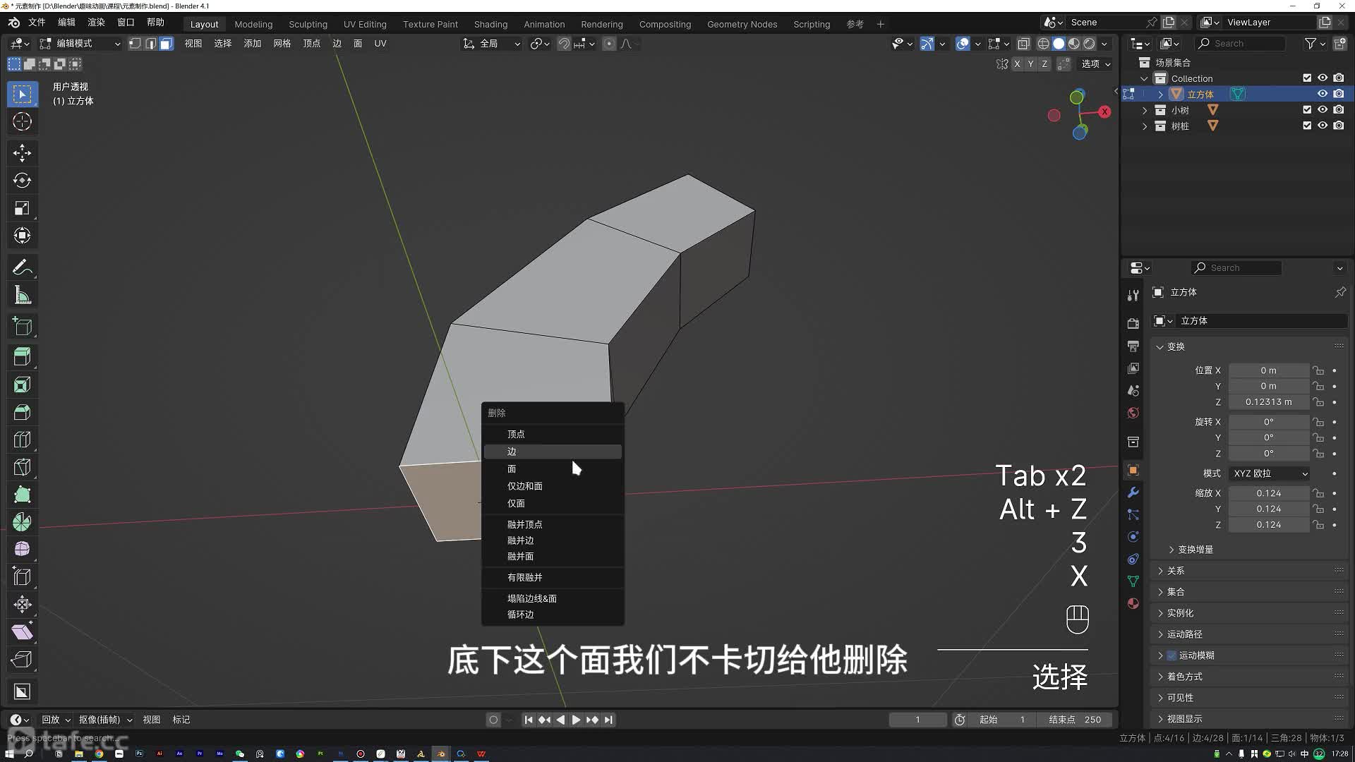Screen dimensions: 1355x762
Task: Toggle X axis mirror
Action: 1017,64
